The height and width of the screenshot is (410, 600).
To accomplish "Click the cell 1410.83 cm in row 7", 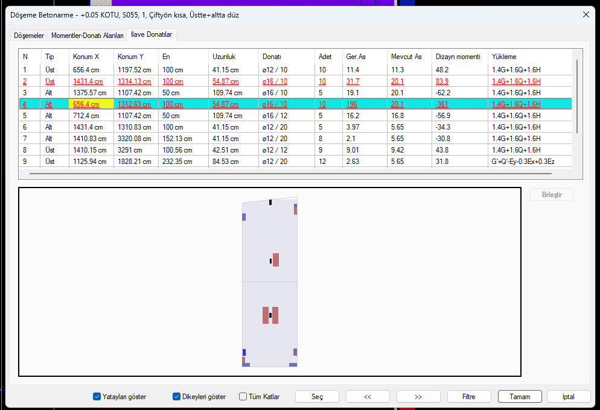I will [91, 138].
